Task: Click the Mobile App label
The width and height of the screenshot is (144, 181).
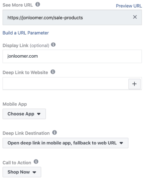Action: [15, 104]
